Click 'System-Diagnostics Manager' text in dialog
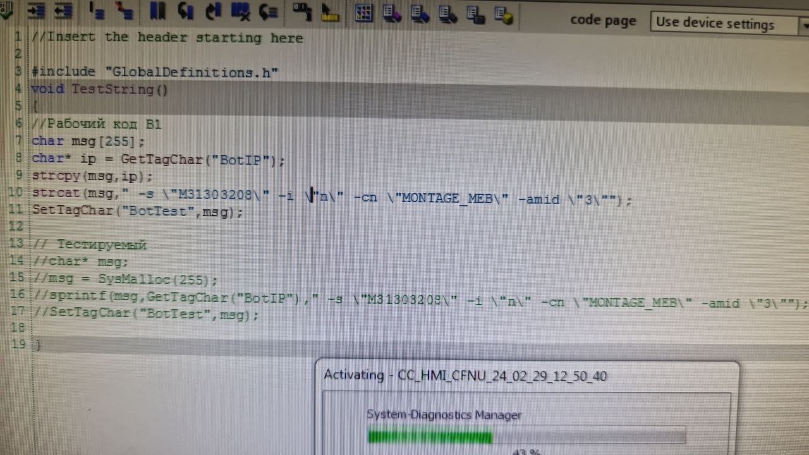The height and width of the screenshot is (455, 809). click(444, 415)
